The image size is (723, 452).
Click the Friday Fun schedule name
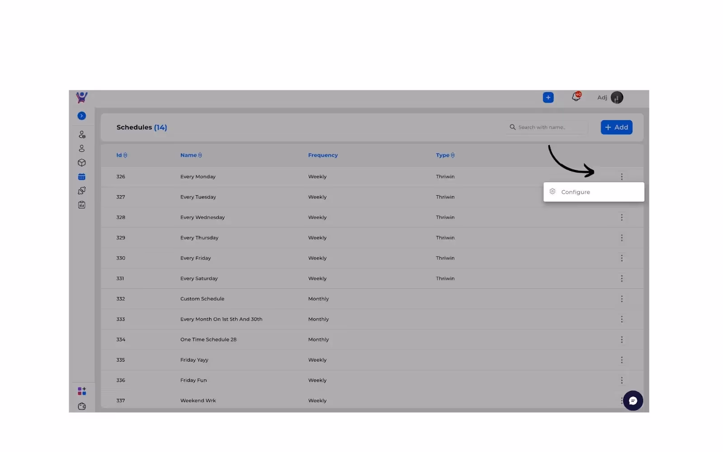coord(193,380)
